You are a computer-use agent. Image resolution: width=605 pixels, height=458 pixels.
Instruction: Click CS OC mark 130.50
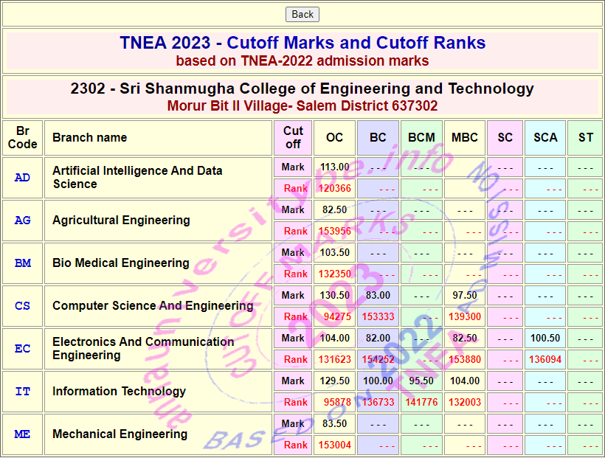[334, 296]
